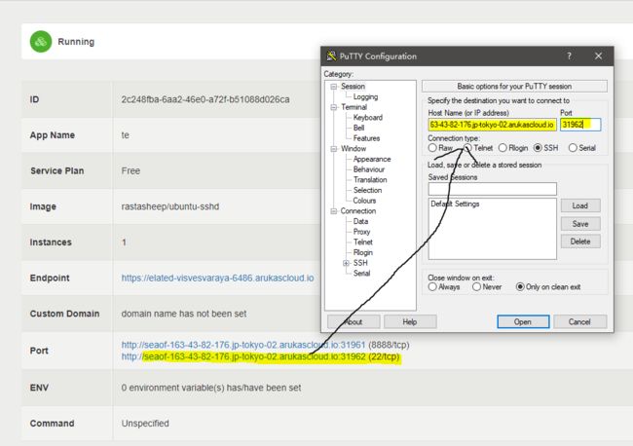The image size is (633, 446).
Task: Open the Features category
Action: [366, 138]
